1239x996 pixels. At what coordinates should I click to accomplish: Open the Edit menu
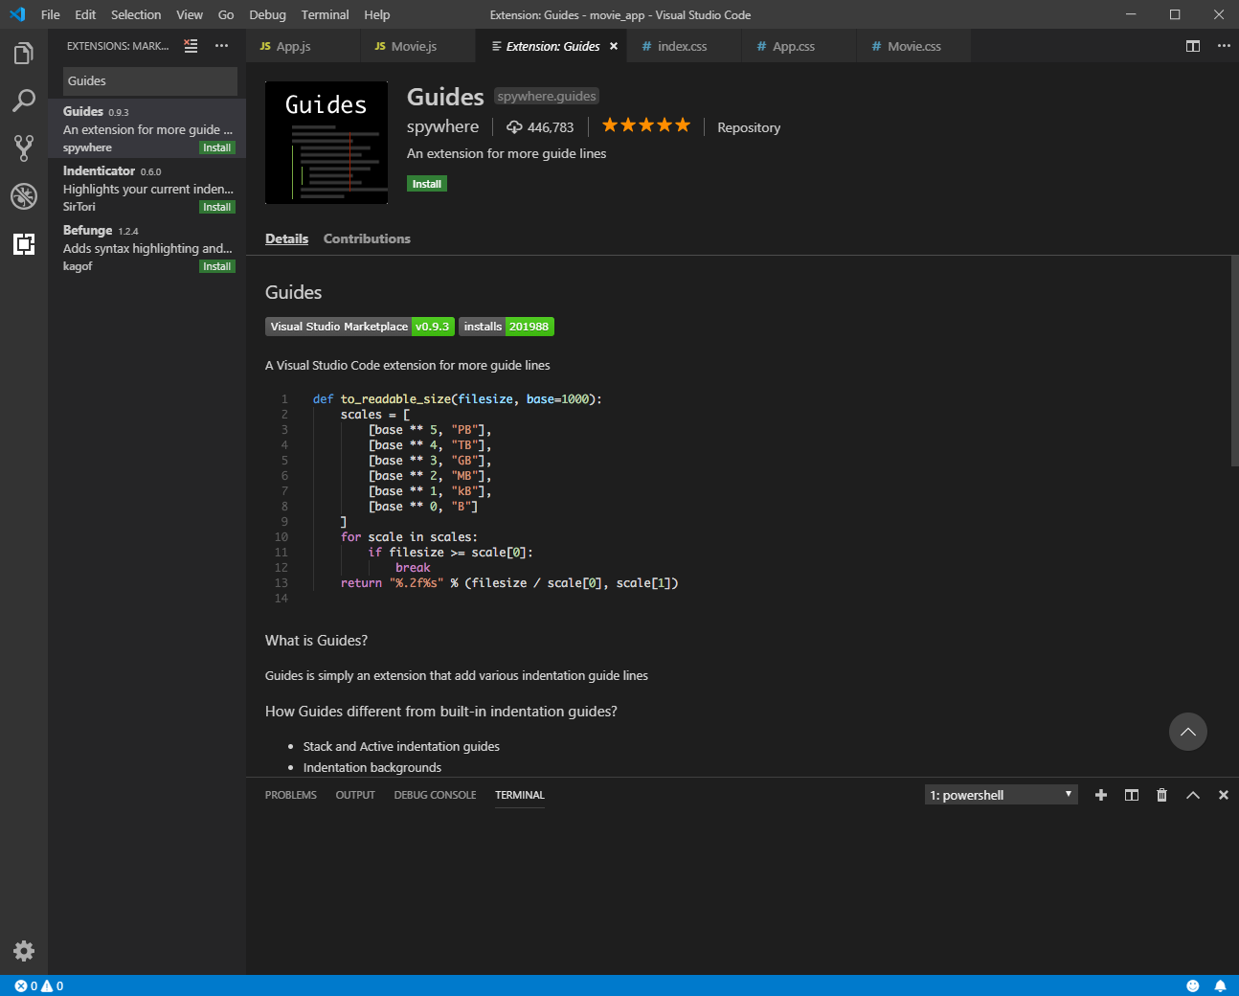coord(85,14)
